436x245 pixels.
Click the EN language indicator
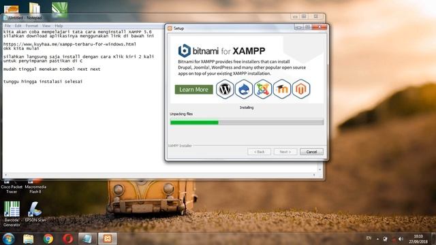tap(369, 238)
